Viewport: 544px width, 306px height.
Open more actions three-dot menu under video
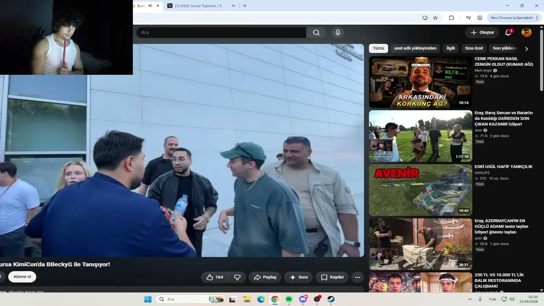(x=357, y=277)
